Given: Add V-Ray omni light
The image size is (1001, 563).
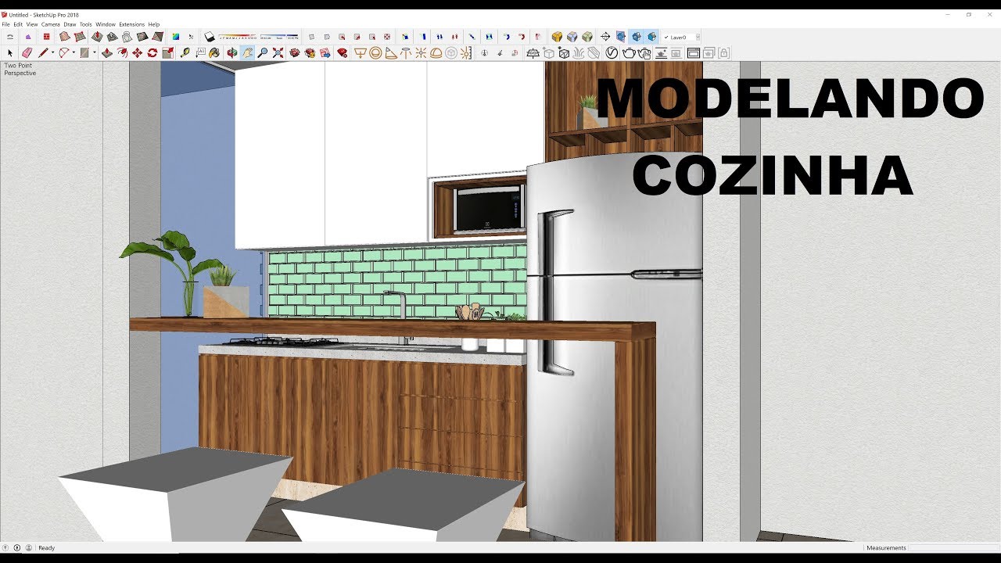Looking at the screenshot, I should pyautogui.click(x=420, y=52).
